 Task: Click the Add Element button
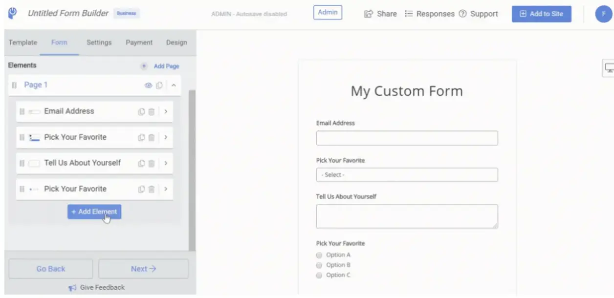tap(94, 212)
